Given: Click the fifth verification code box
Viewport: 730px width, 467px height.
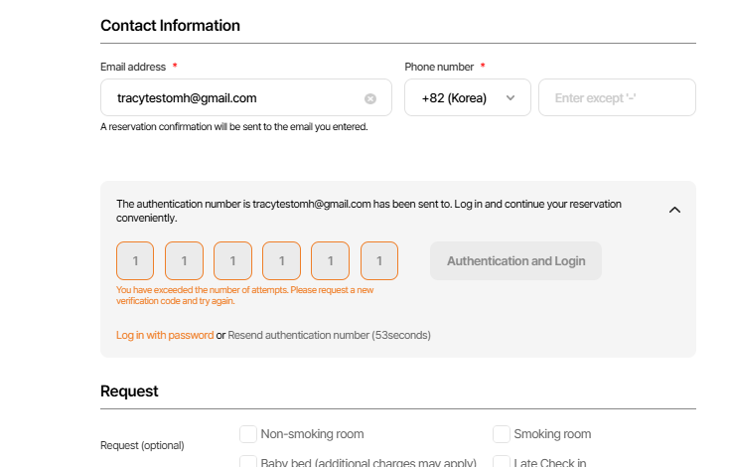Looking at the screenshot, I should [x=330, y=261].
